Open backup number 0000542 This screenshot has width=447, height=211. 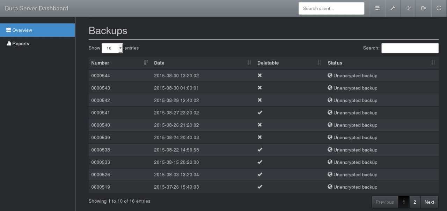(101, 100)
